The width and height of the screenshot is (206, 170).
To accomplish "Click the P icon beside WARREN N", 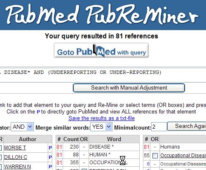I will [50, 167].
